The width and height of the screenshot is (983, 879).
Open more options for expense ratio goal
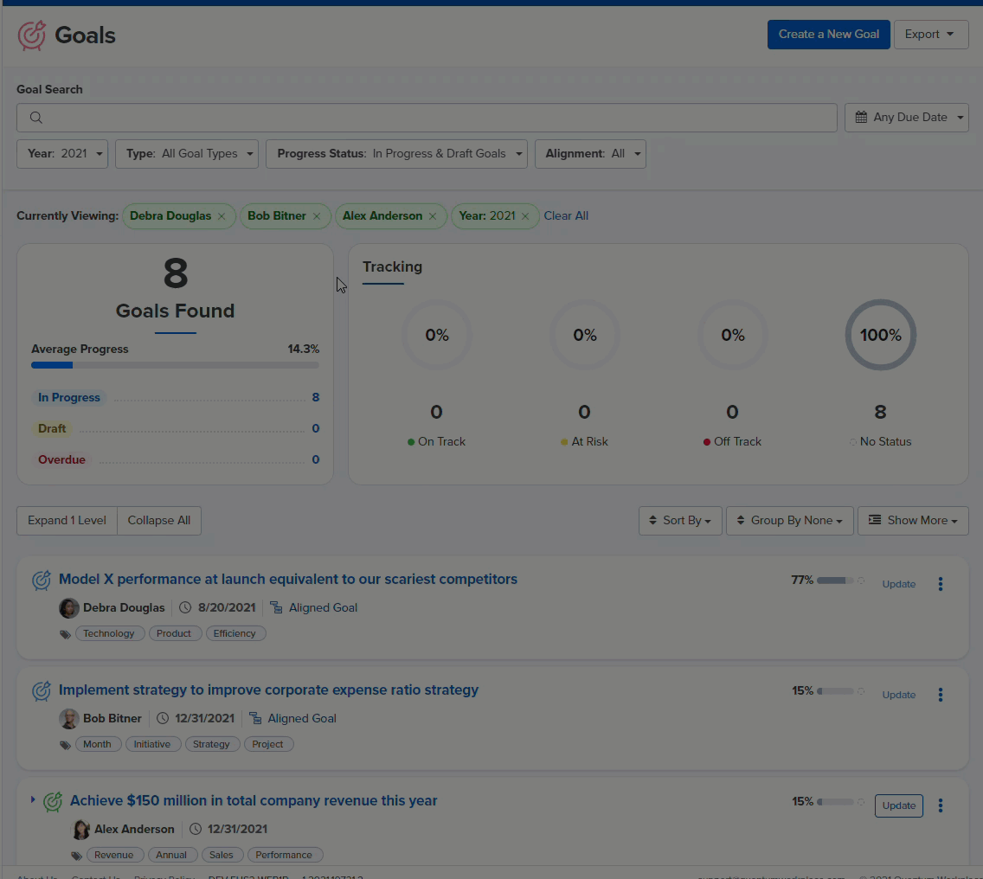(x=941, y=695)
